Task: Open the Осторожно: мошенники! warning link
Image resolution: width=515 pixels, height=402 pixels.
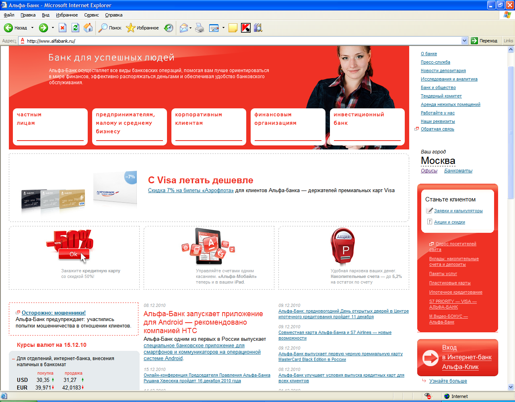Action: click(54, 313)
